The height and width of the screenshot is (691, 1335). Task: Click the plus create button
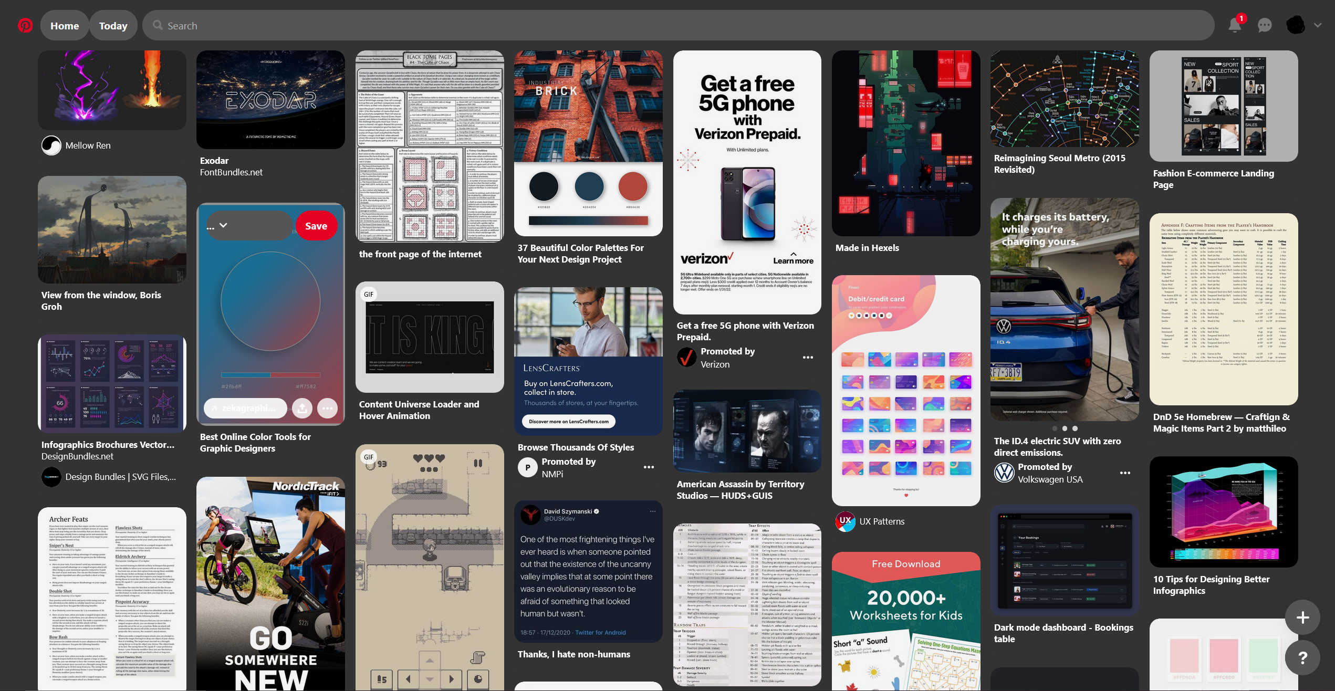tap(1302, 617)
